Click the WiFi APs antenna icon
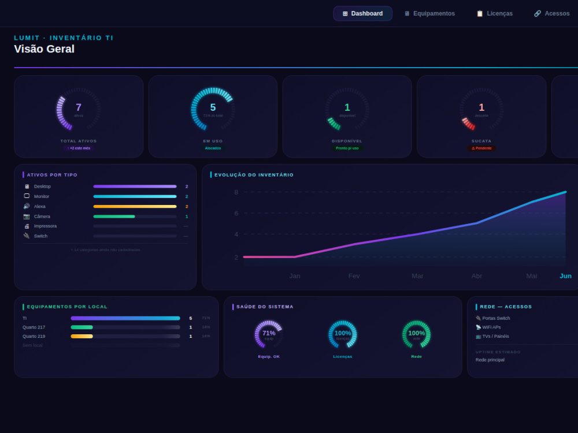The image size is (578, 433). 479,327
